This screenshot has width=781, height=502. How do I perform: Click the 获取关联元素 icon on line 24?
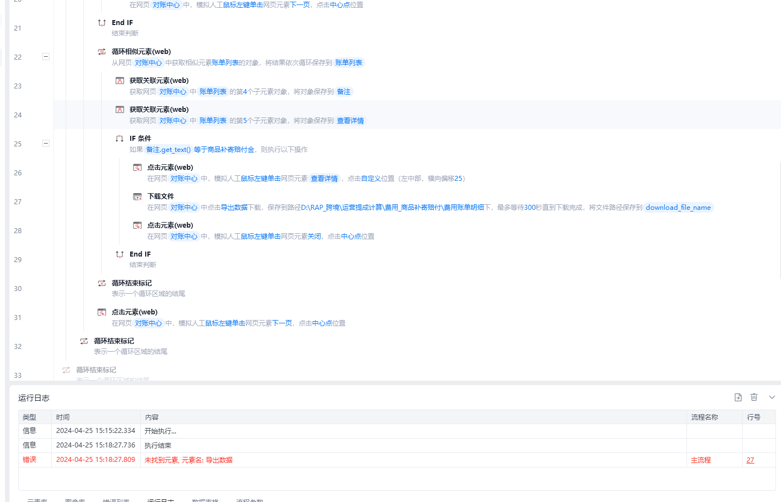(120, 110)
